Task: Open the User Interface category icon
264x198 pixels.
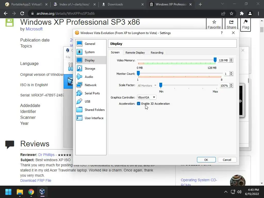Action: pyautogui.click(x=79, y=118)
